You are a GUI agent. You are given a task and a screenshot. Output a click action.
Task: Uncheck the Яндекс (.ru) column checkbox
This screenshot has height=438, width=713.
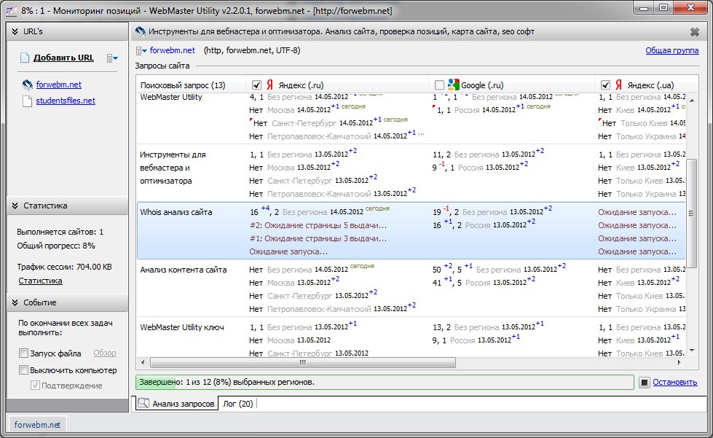click(257, 85)
